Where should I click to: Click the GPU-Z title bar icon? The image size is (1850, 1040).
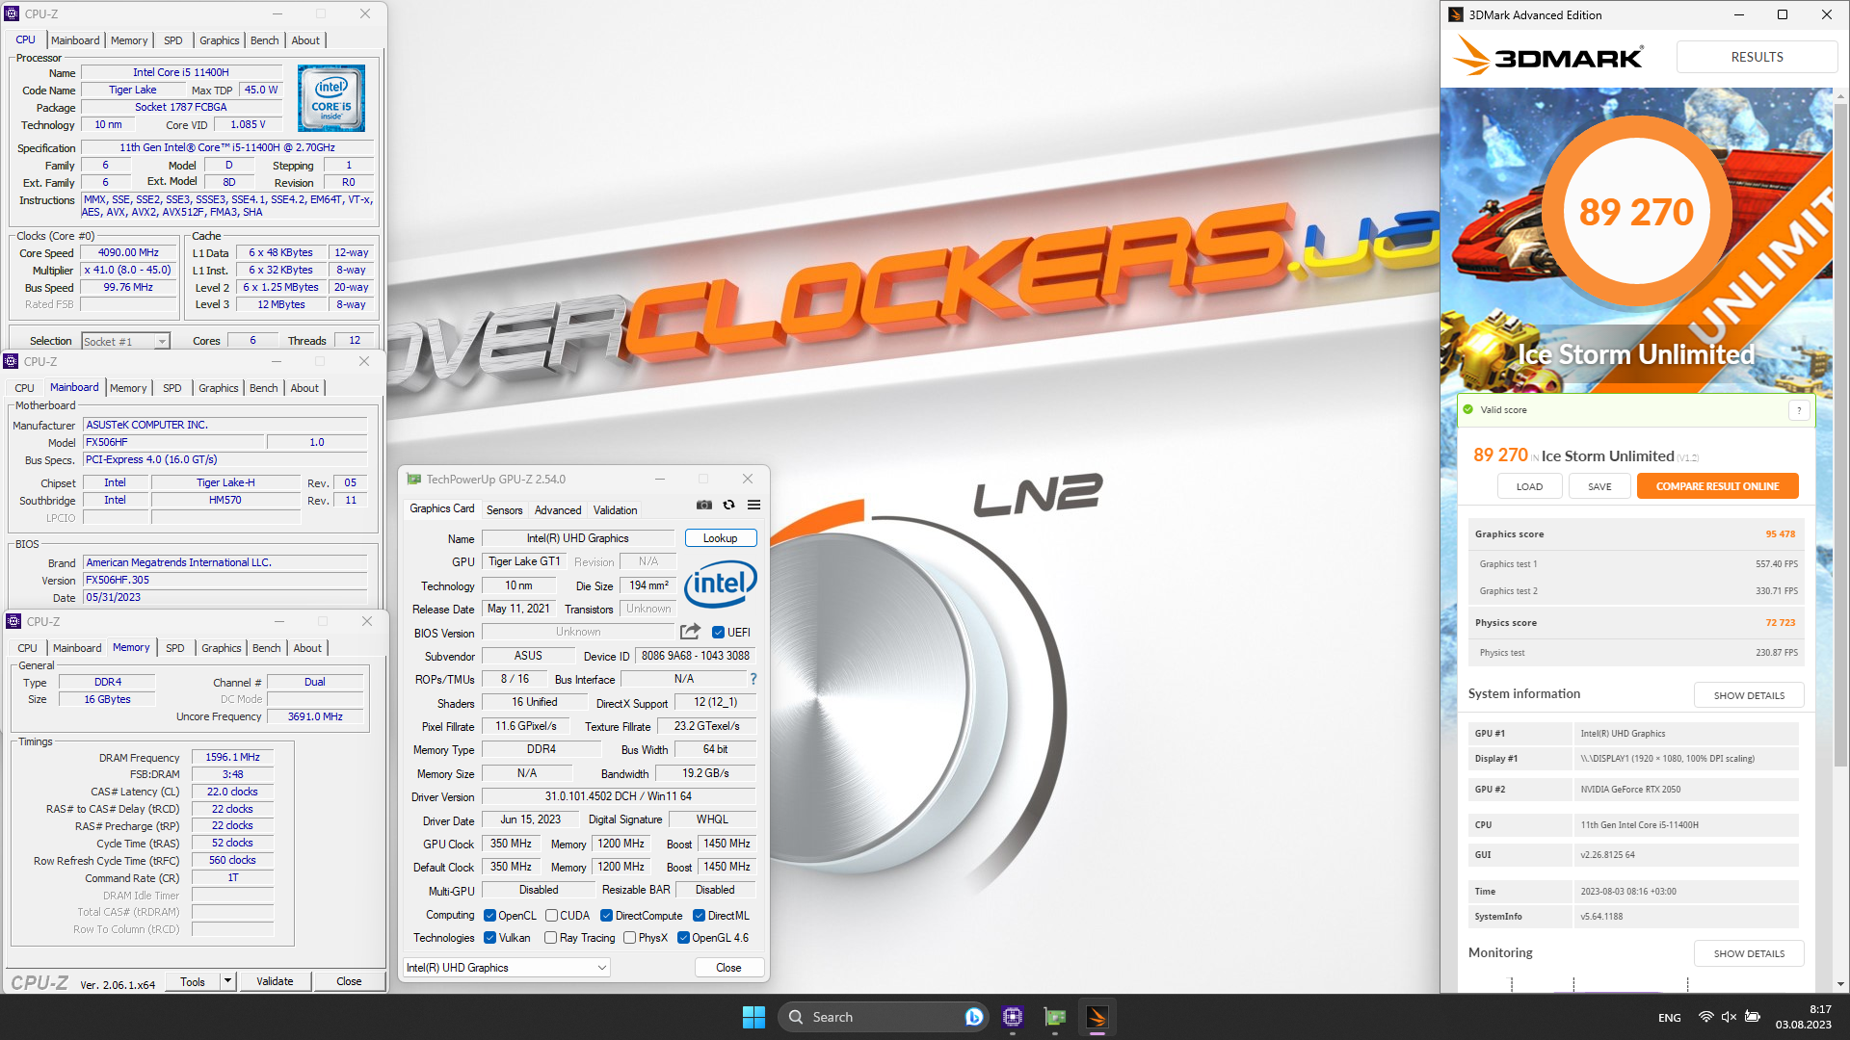414,479
